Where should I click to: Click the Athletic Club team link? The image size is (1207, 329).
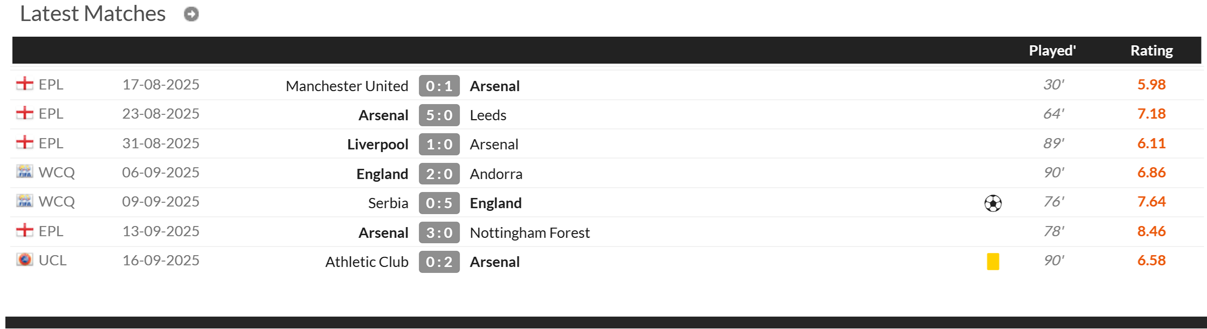coord(367,262)
